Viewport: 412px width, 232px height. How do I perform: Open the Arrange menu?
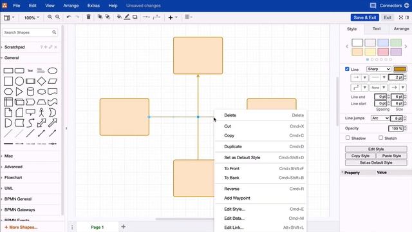[71, 6]
